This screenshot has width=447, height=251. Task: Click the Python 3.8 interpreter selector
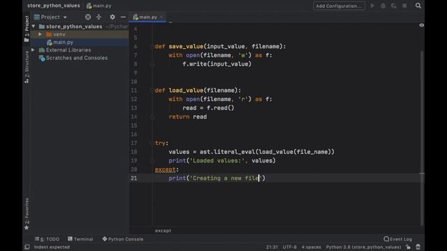click(363, 247)
